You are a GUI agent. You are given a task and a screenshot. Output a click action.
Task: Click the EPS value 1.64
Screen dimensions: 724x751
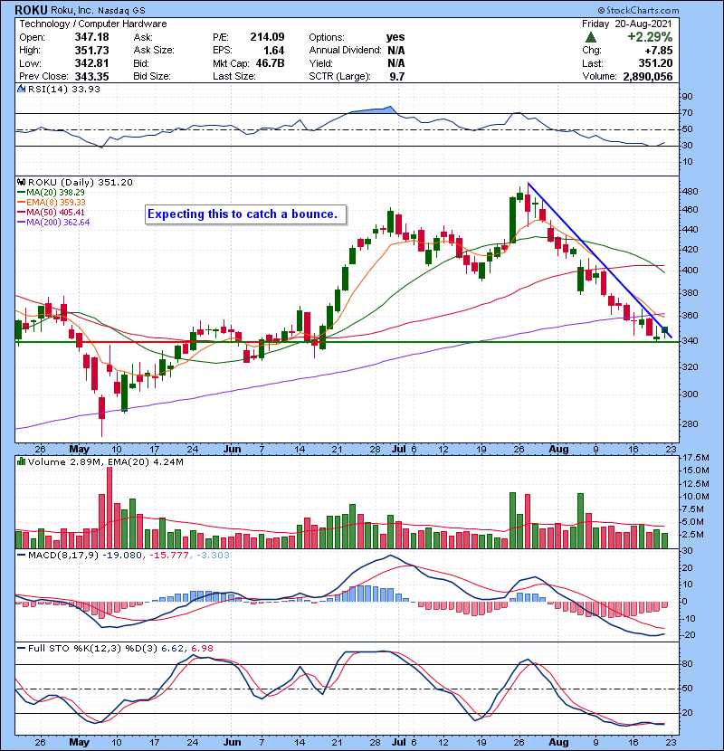274,51
